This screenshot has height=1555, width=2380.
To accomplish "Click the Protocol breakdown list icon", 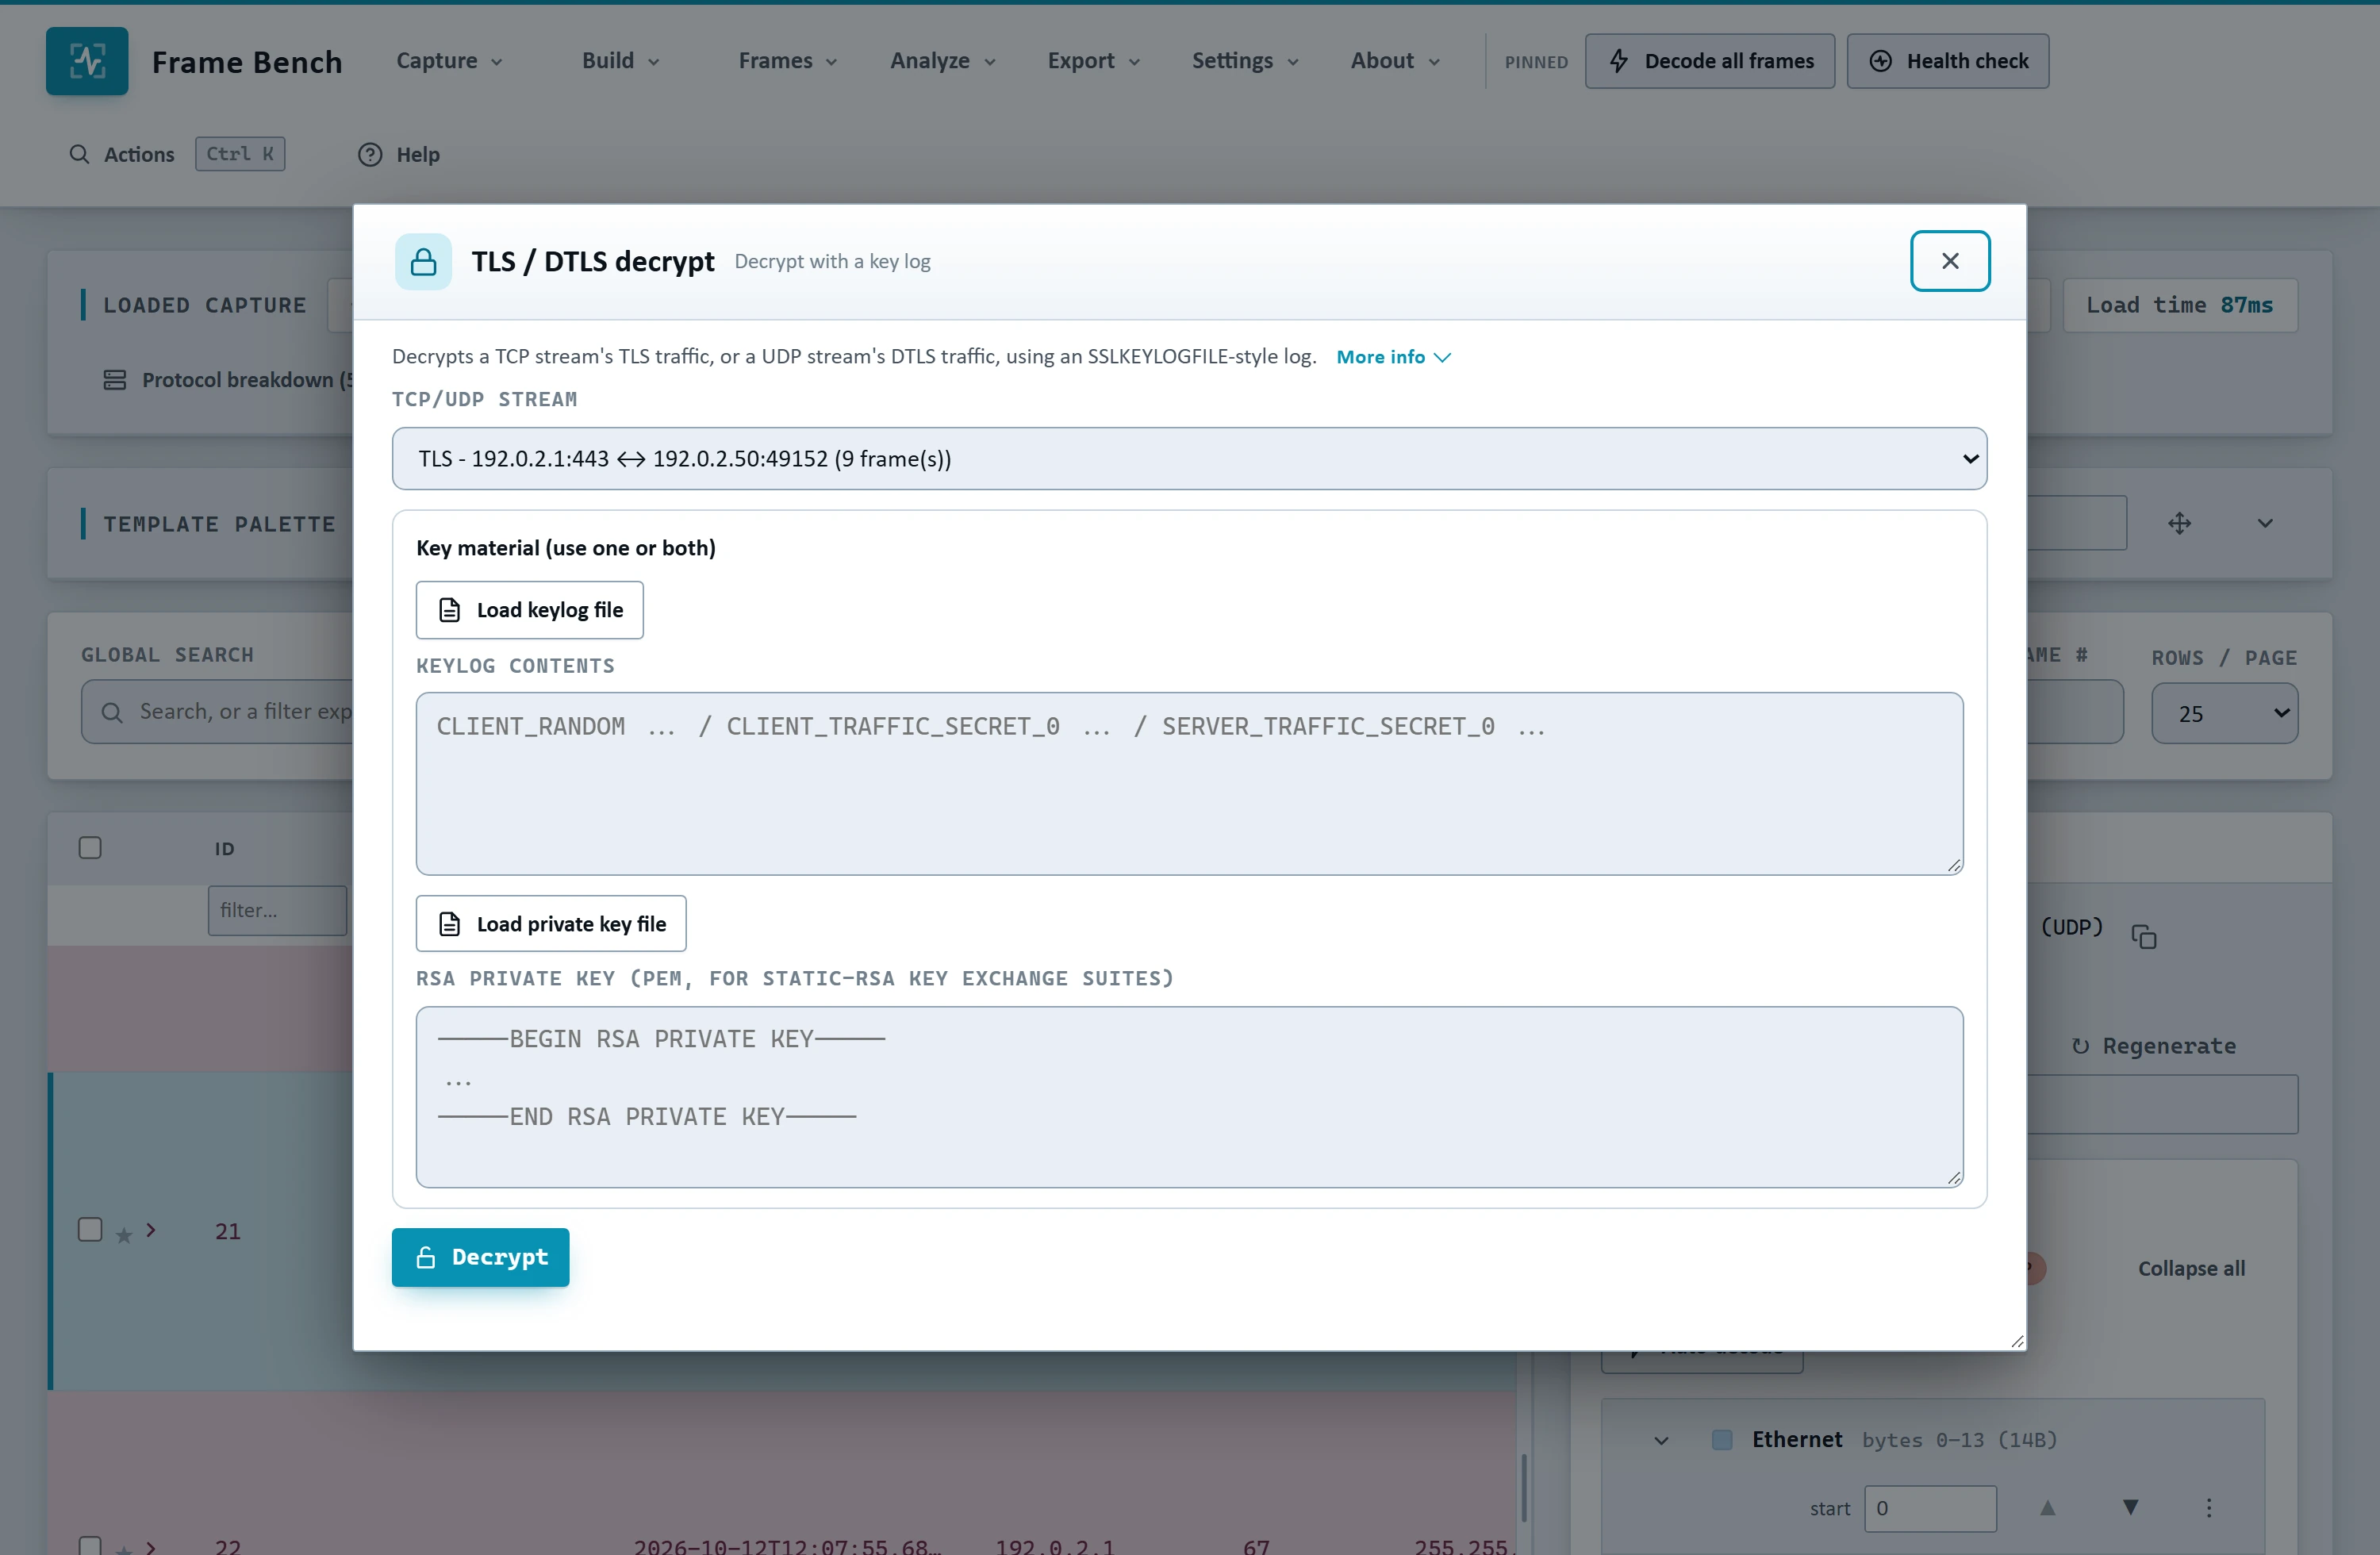I will (115, 380).
